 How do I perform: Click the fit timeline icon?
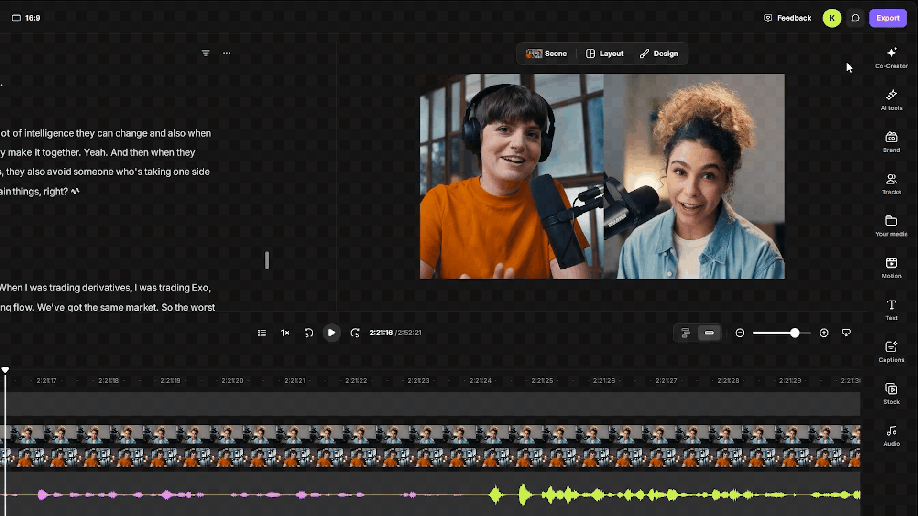tap(846, 333)
